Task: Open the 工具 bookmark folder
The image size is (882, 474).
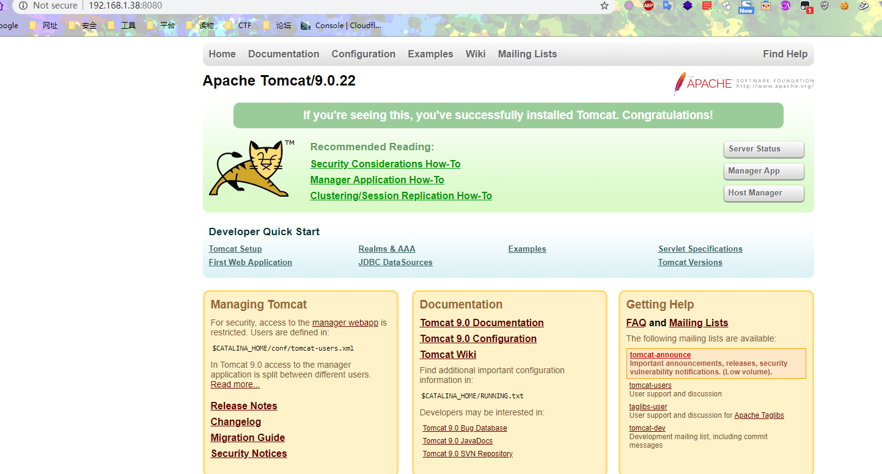Action: (x=122, y=26)
